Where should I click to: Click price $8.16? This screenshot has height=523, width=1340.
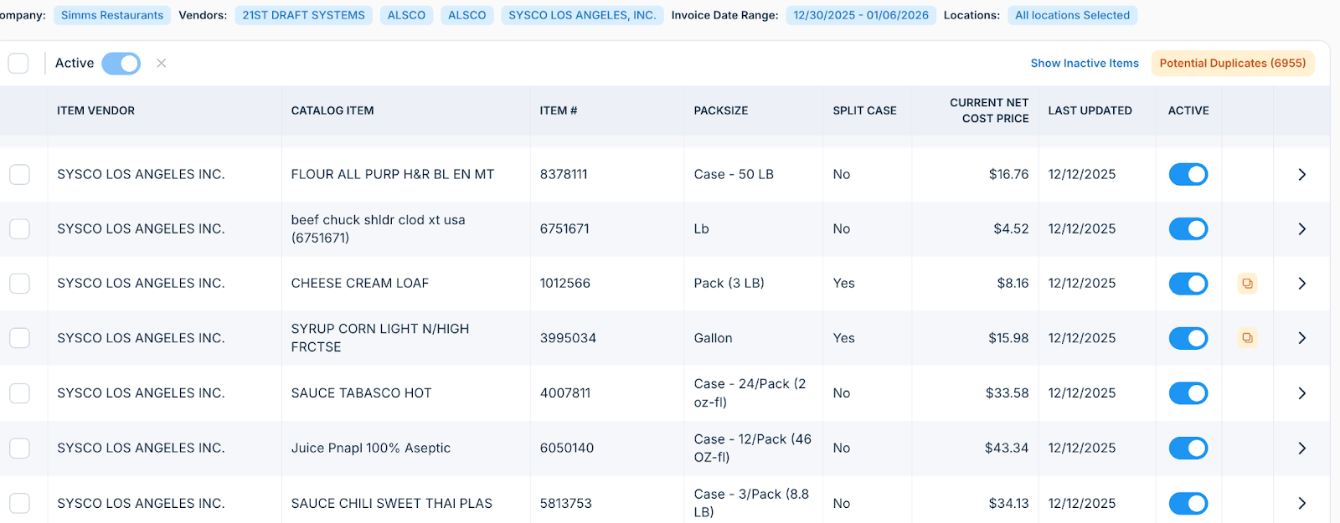(x=1013, y=284)
